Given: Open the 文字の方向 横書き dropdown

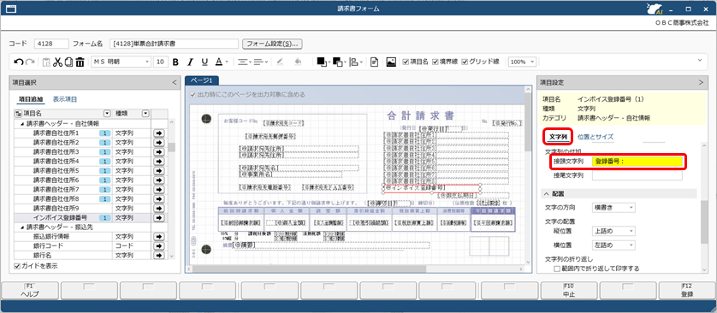Looking at the screenshot, I should 613,208.
